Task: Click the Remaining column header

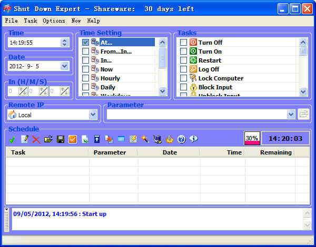Action: click(270, 152)
